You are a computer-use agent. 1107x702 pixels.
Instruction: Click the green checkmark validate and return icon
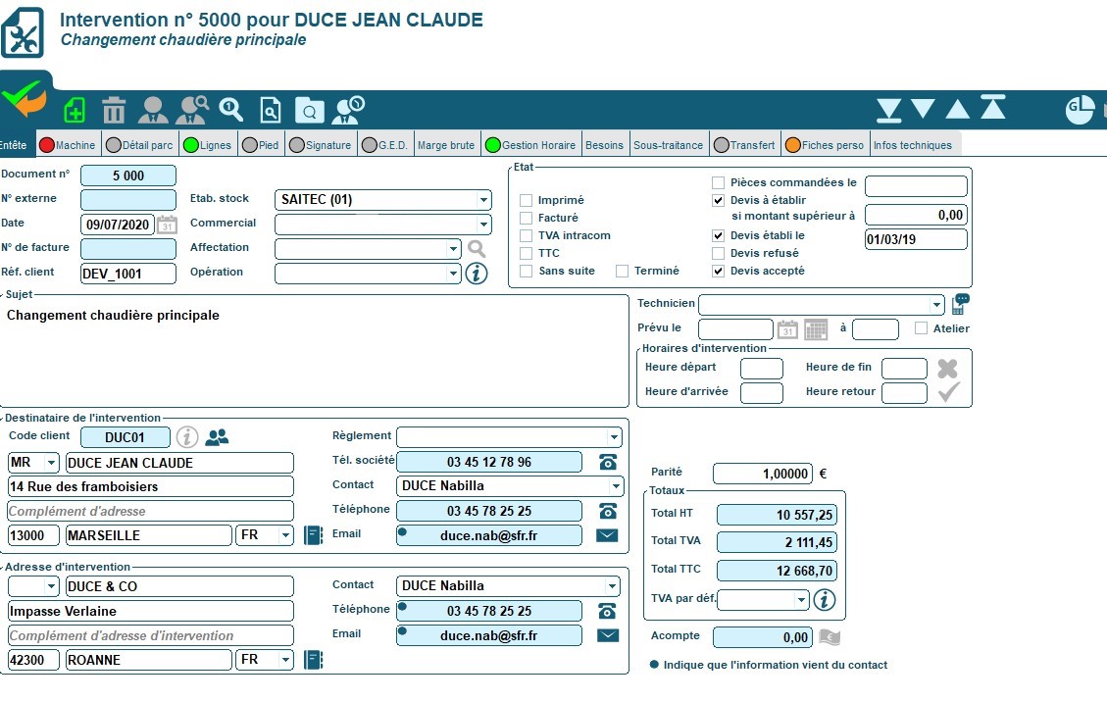[24, 98]
